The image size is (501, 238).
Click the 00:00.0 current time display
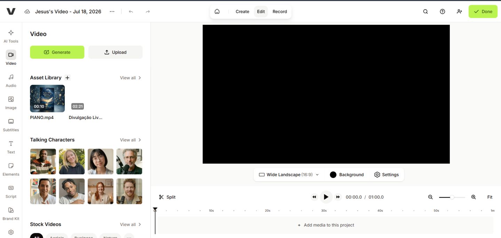pyautogui.click(x=354, y=197)
